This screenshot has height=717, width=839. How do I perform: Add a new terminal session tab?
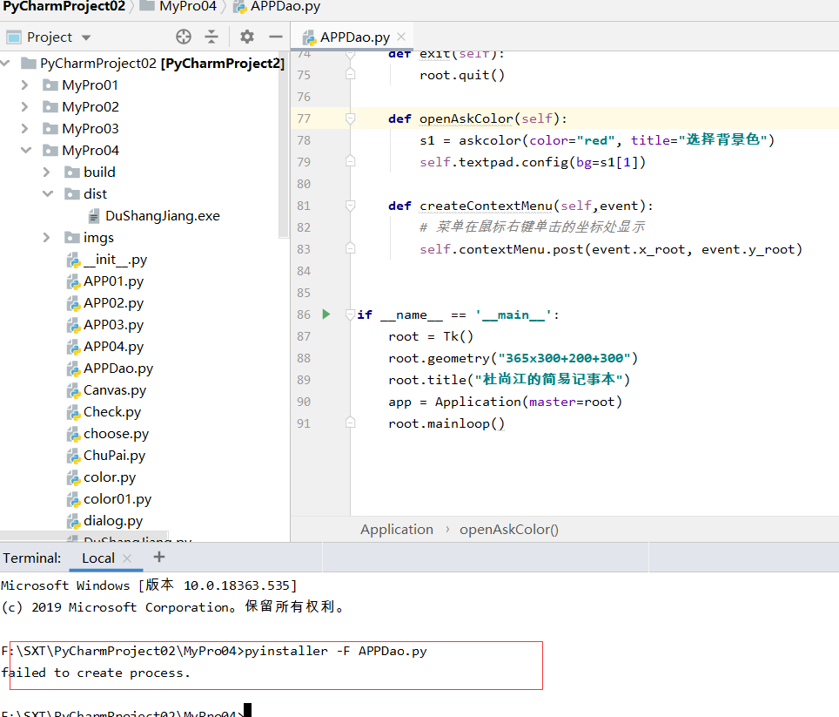click(159, 557)
